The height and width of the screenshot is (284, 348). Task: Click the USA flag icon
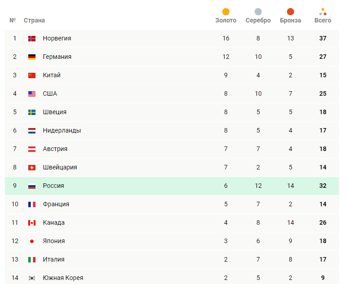[32, 94]
